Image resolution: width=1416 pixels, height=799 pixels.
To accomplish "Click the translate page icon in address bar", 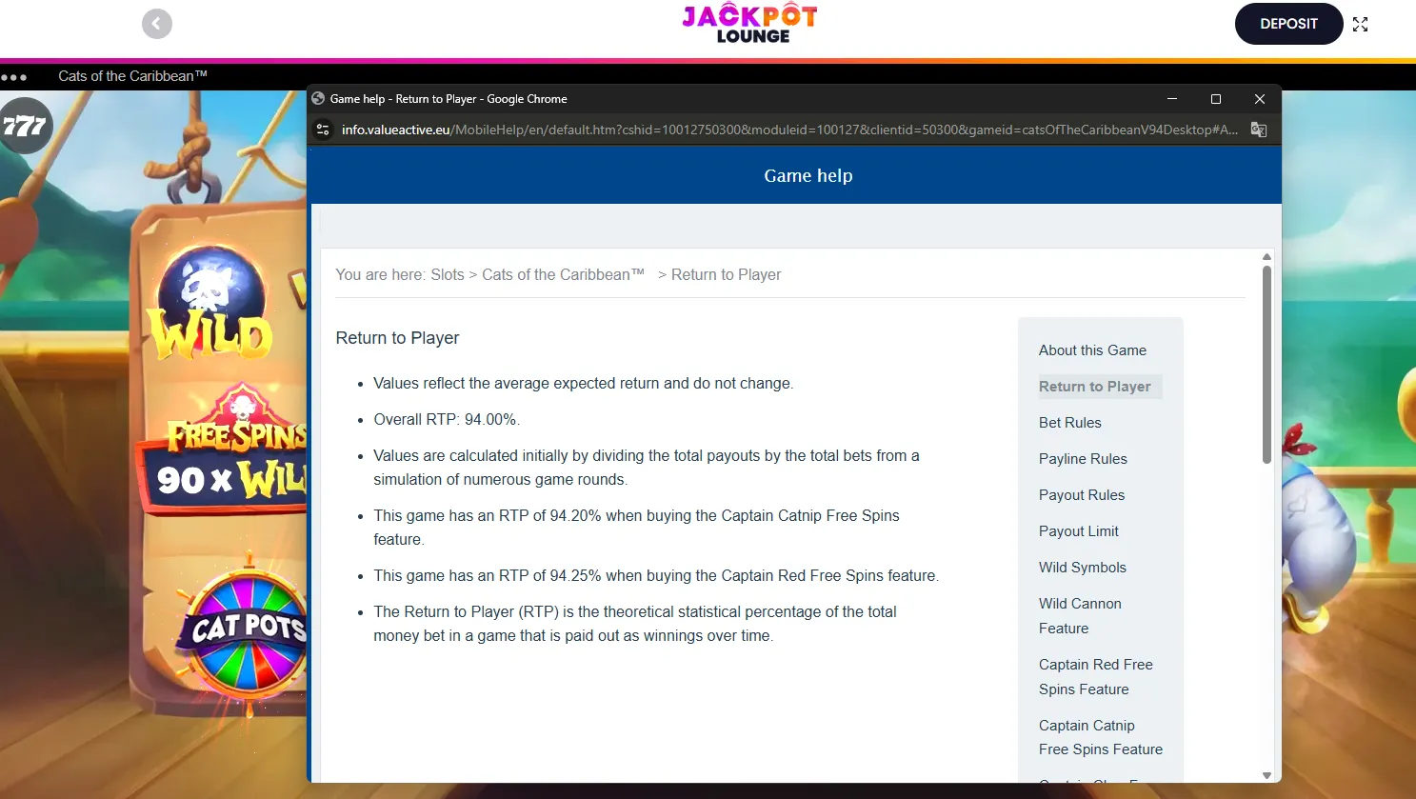I will click(1259, 130).
